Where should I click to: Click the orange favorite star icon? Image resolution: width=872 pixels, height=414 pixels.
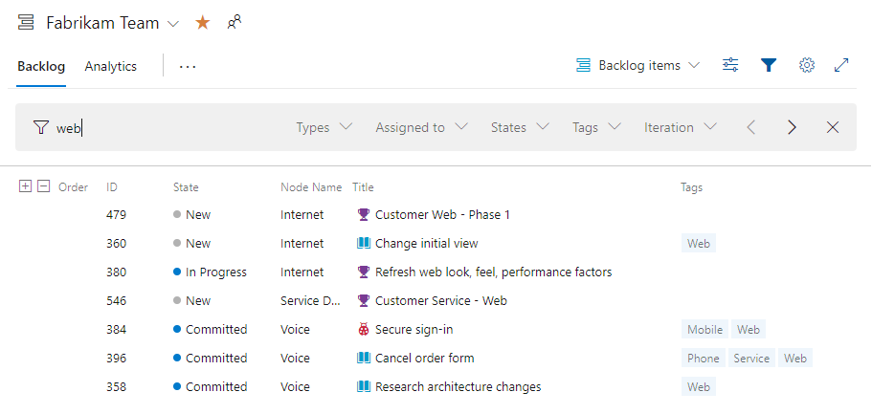point(203,23)
